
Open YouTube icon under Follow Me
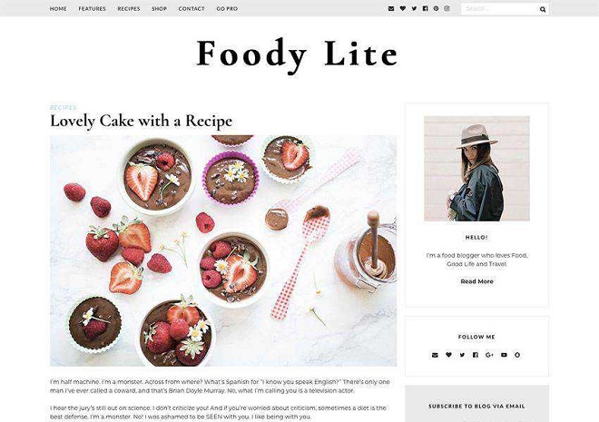[504, 355]
